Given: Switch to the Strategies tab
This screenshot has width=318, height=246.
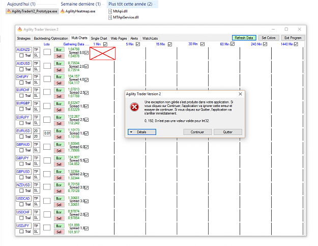Looking at the screenshot, I should pyautogui.click(x=24, y=38).
